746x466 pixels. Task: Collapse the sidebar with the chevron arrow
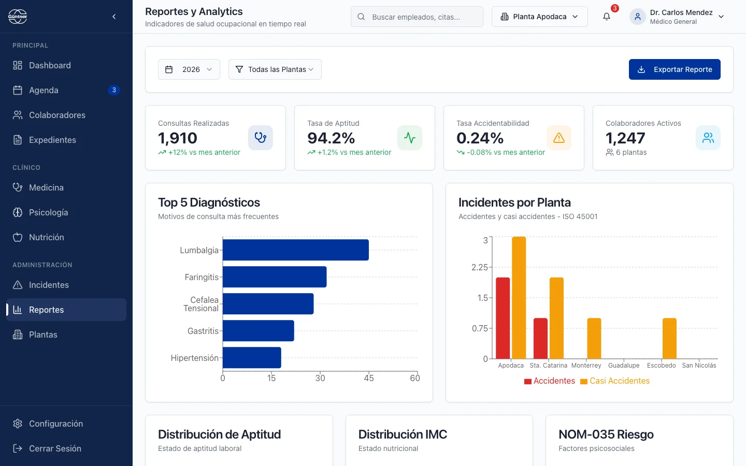click(x=114, y=17)
